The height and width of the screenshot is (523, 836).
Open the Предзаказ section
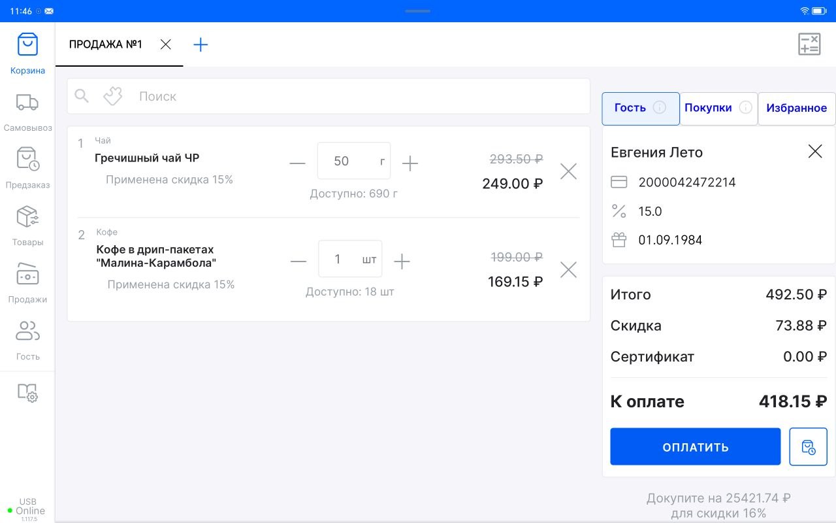click(27, 167)
